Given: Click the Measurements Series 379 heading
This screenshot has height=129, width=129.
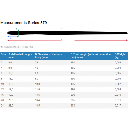Looking at the screenshot, I should point(23,23).
